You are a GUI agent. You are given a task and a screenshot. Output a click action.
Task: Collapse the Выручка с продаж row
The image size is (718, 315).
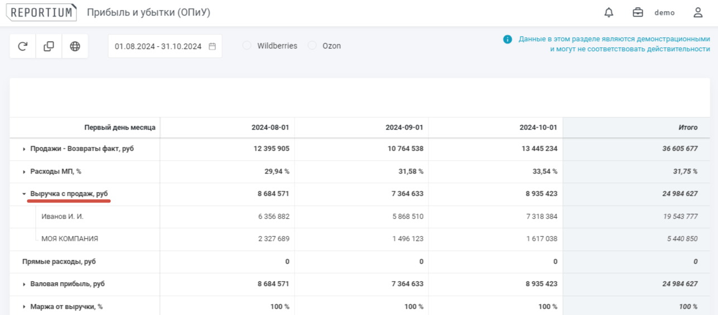click(x=24, y=194)
